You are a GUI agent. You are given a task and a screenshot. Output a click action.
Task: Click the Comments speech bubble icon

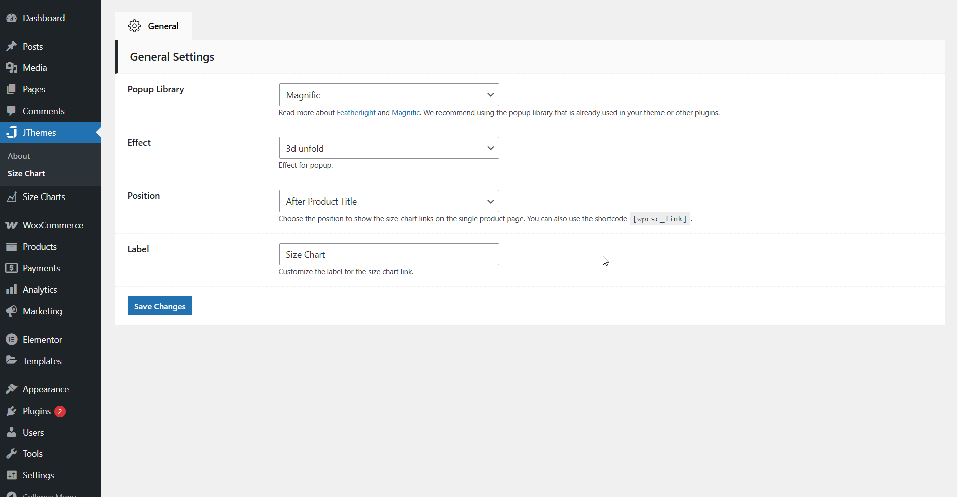11,111
